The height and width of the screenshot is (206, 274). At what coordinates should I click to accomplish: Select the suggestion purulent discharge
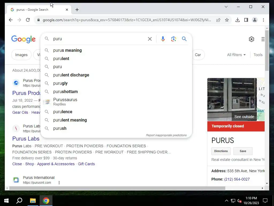tap(116, 75)
